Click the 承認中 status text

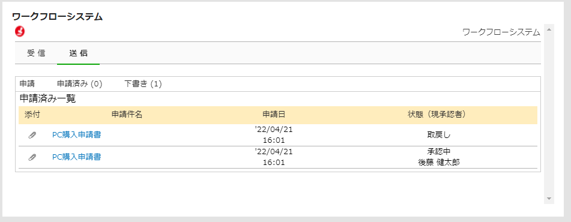click(x=439, y=151)
